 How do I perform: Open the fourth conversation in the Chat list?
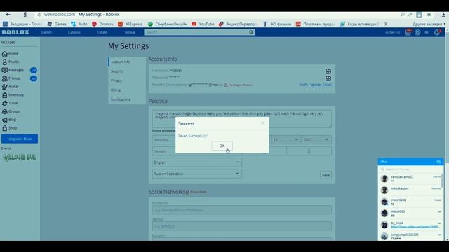[x=410, y=213]
